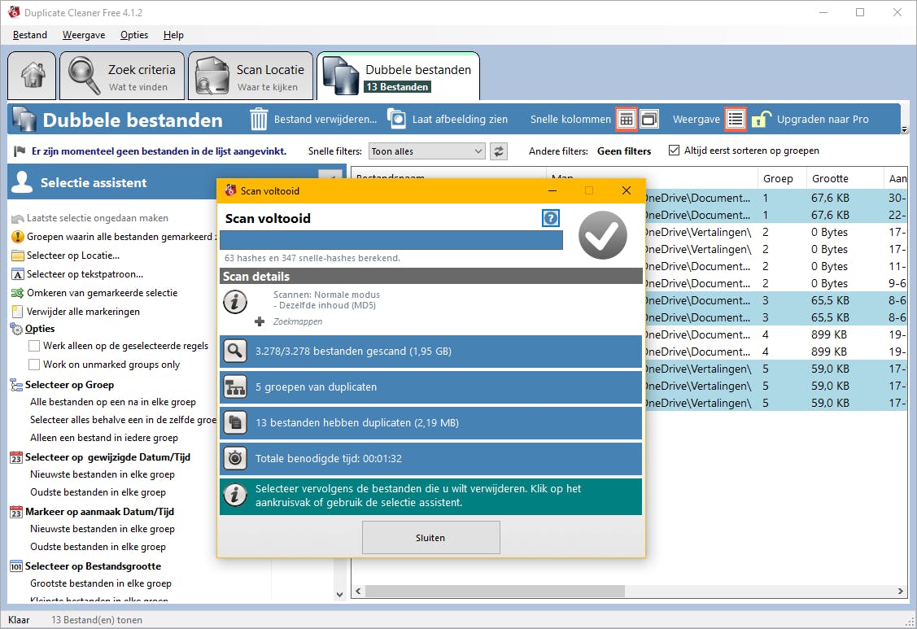Image resolution: width=917 pixels, height=629 pixels.
Task: Click the second Snelle kolommen window icon
Action: point(648,119)
